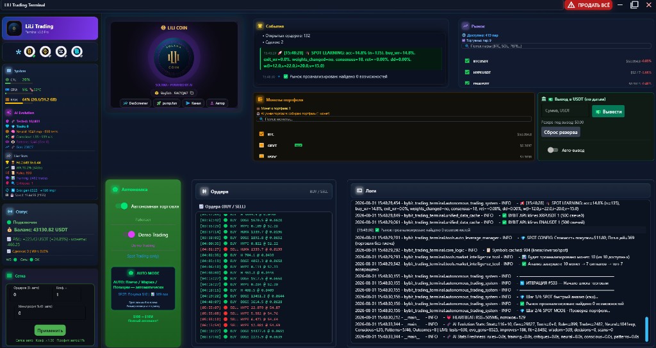The width and height of the screenshot is (656, 348).
Task: Click the bank icon beside Вывод в USDT
Action: tap(544, 99)
